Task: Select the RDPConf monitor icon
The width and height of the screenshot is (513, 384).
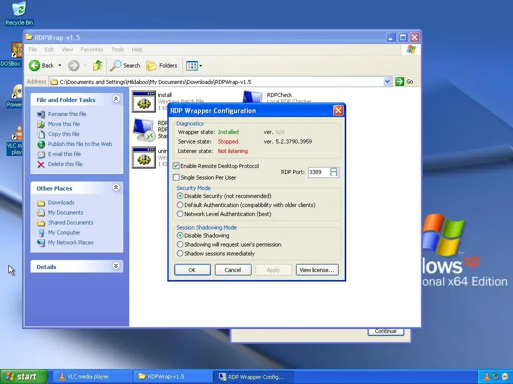Action: (x=144, y=129)
